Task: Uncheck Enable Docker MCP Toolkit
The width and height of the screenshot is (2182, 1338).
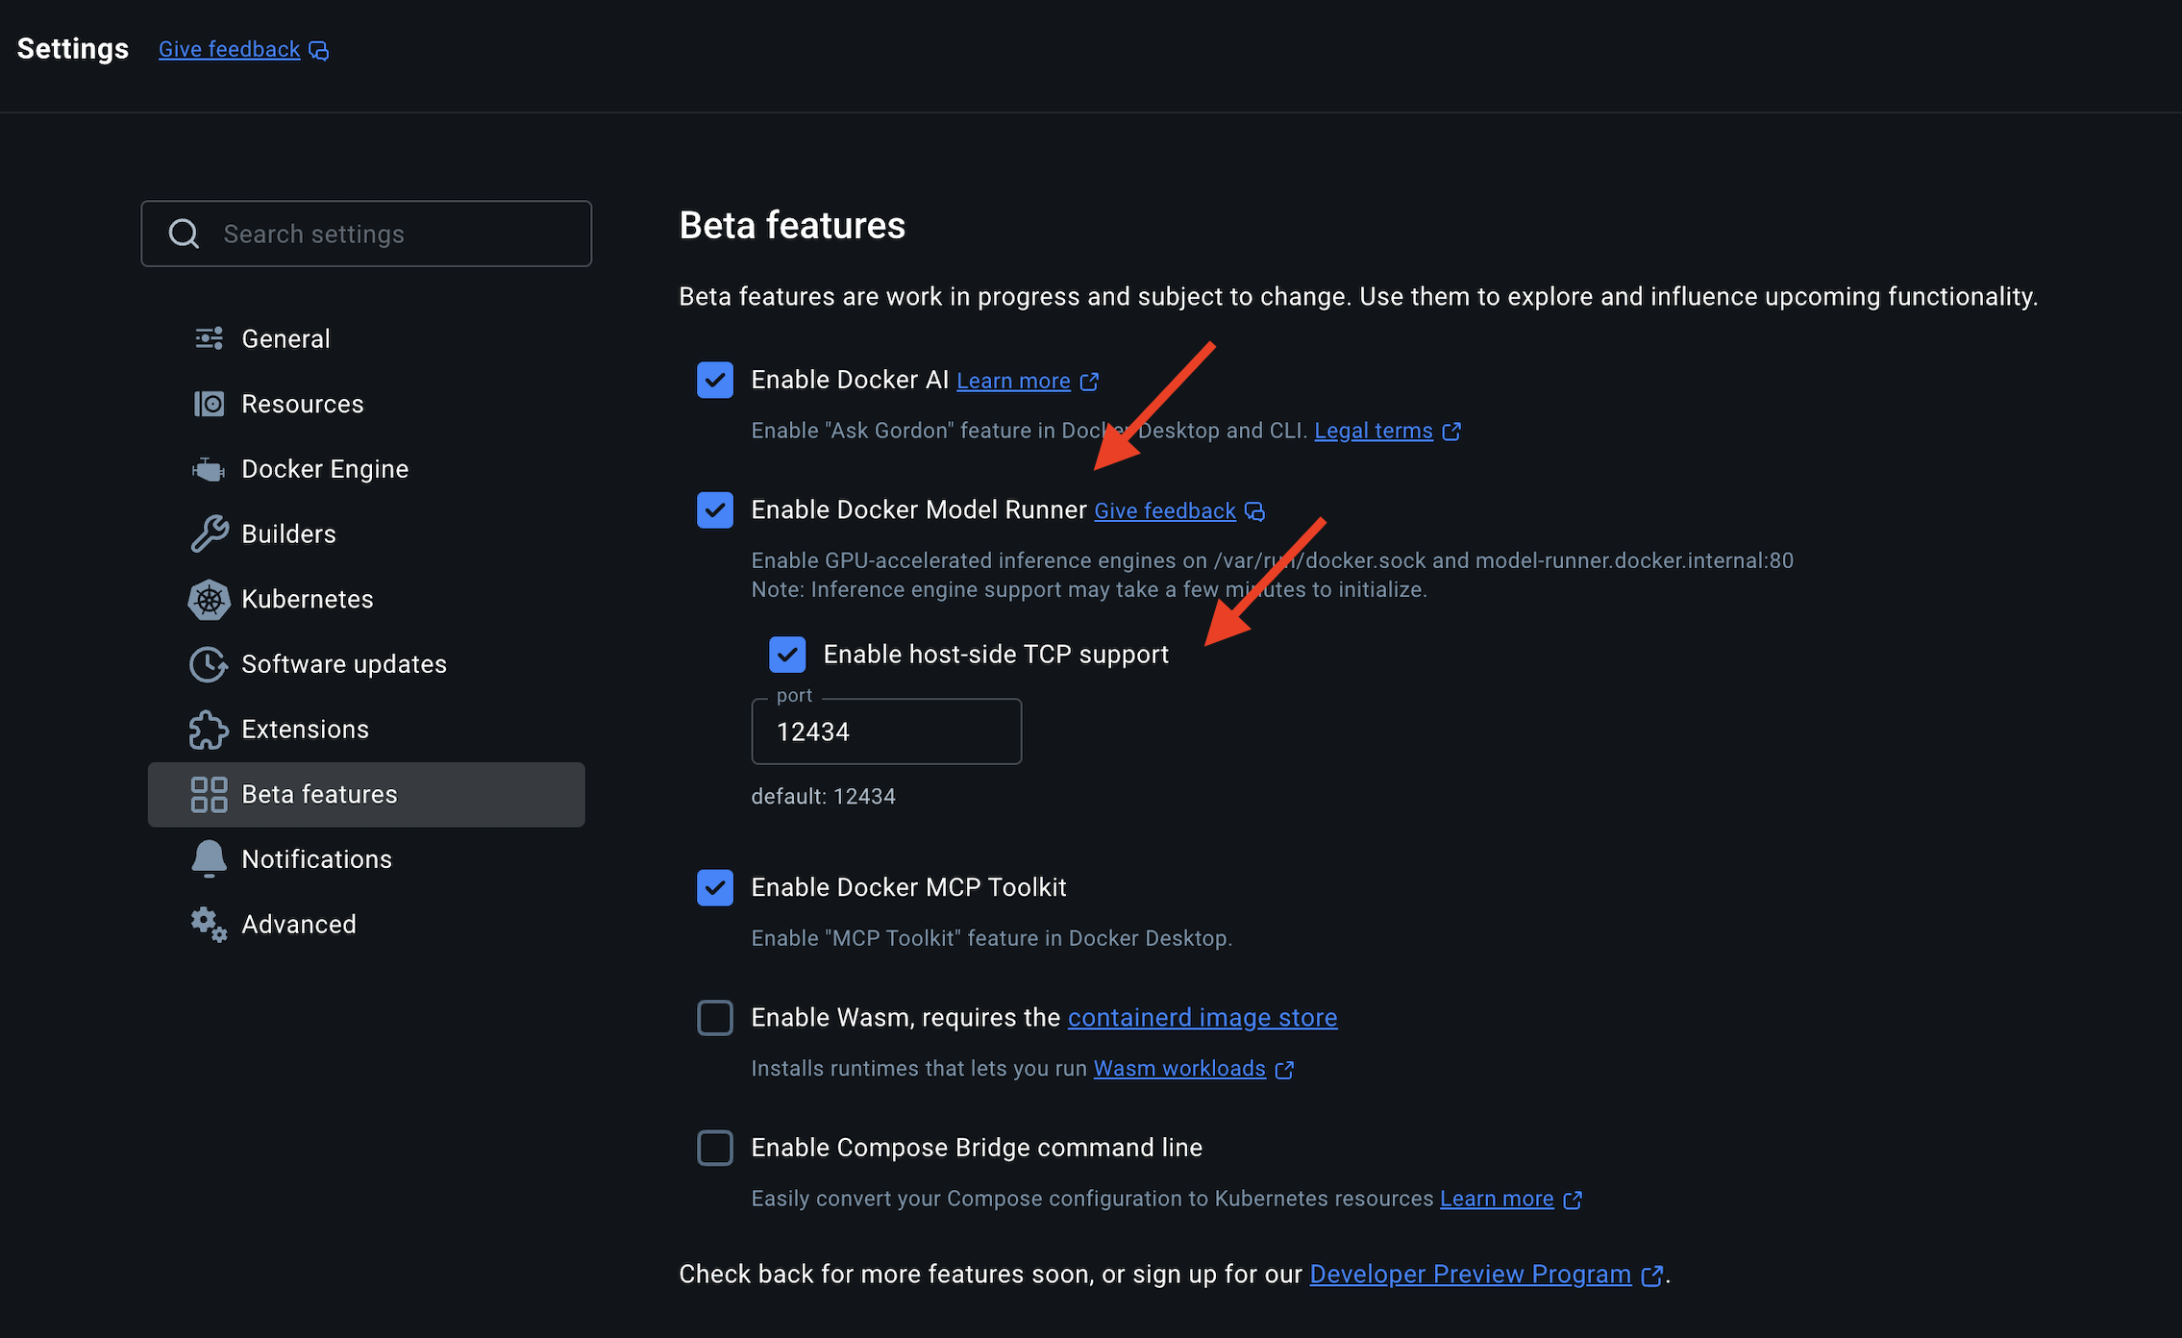Action: tap(715, 887)
